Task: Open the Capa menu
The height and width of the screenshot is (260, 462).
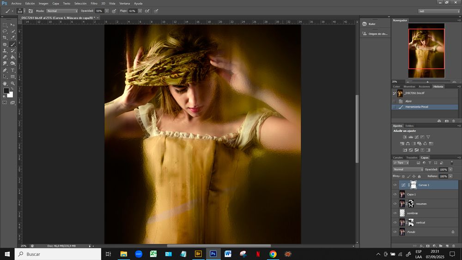Action: point(56,4)
